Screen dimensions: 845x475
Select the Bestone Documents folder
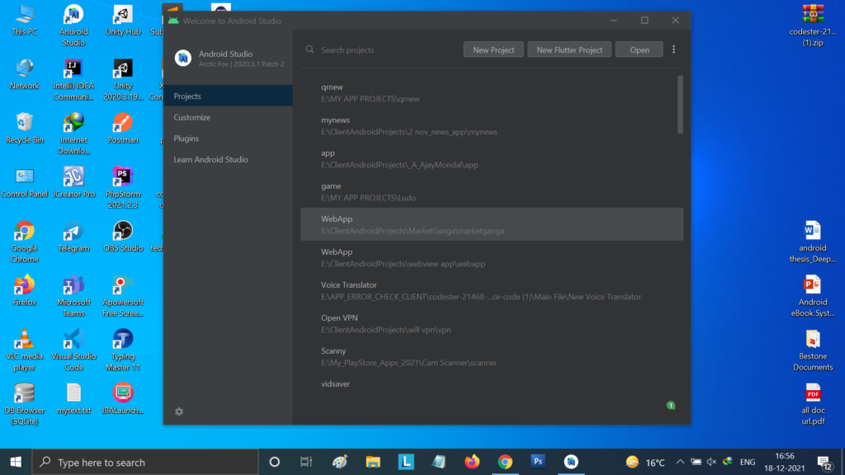click(813, 350)
